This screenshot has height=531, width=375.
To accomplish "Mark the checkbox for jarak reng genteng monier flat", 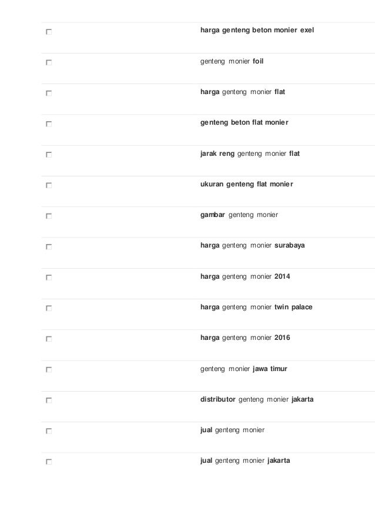I will point(49,155).
